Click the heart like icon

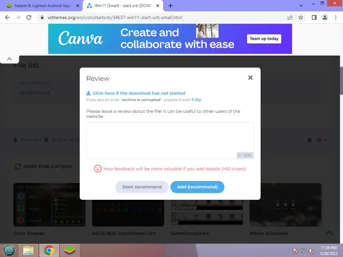click(319, 140)
